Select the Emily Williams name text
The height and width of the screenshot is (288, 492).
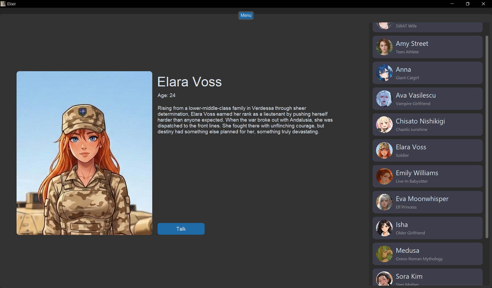[417, 173]
